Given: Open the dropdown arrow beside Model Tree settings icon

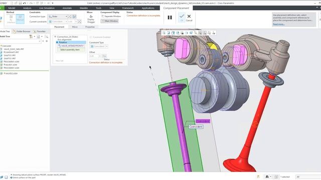Looking at the screenshot, I should [34, 36].
